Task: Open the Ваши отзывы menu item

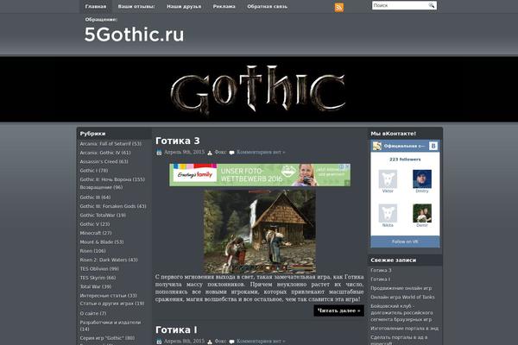Action: click(136, 6)
